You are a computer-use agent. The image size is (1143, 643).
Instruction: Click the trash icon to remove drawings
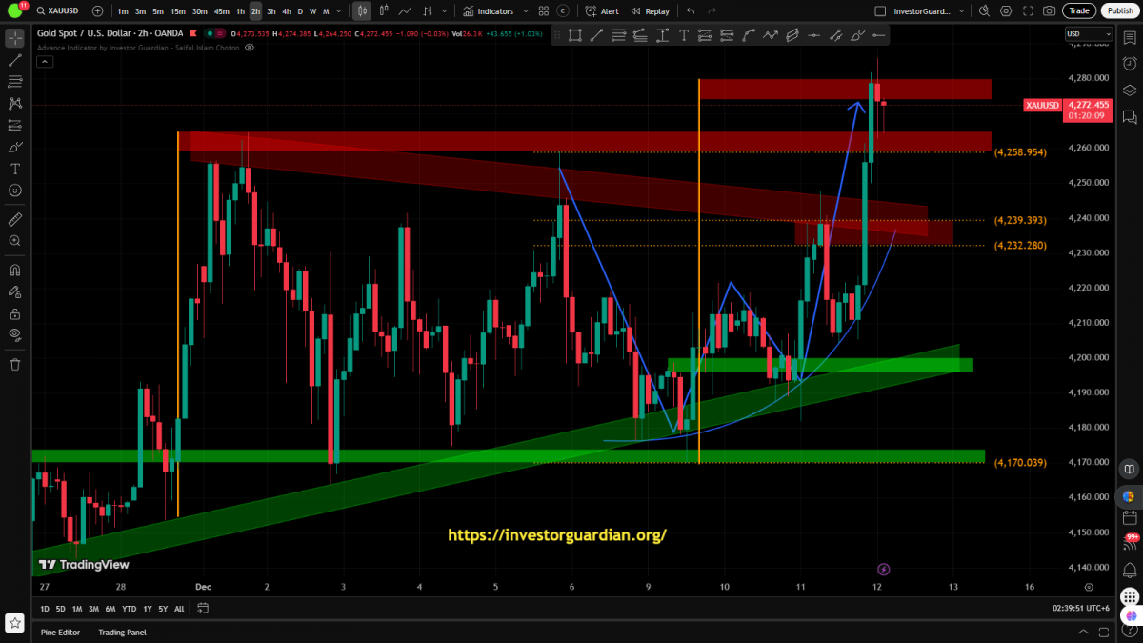[14, 364]
